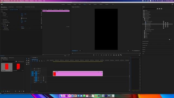Image resolution: width=174 pixels, height=98 pixels.
Task: Click the Lift button in the Program monitor
Action: coord(114,55)
